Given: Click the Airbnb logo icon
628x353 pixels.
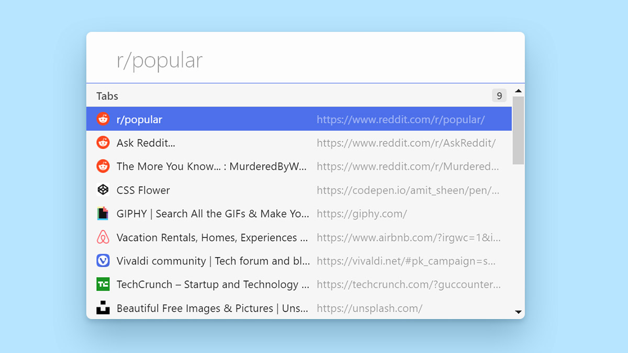Looking at the screenshot, I should click(103, 237).
